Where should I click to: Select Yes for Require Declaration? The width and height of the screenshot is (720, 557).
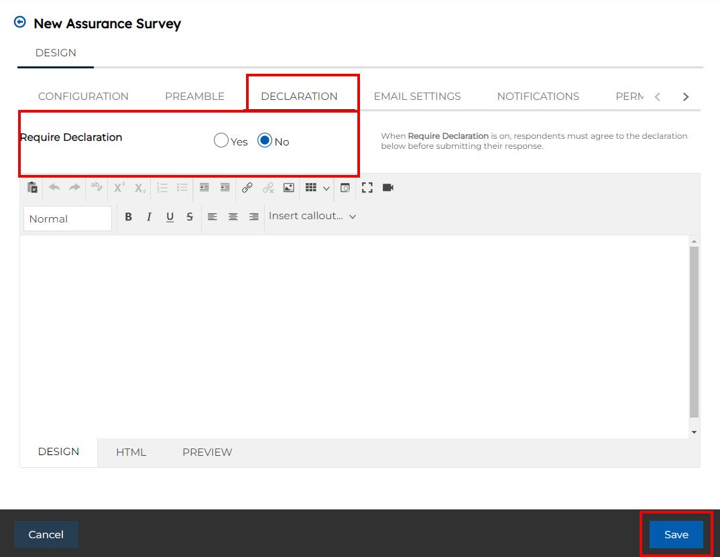tap(221, 141)
